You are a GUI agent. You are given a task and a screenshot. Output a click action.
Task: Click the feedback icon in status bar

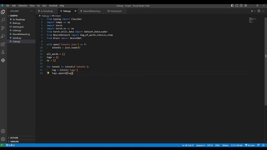coord(259,145)
